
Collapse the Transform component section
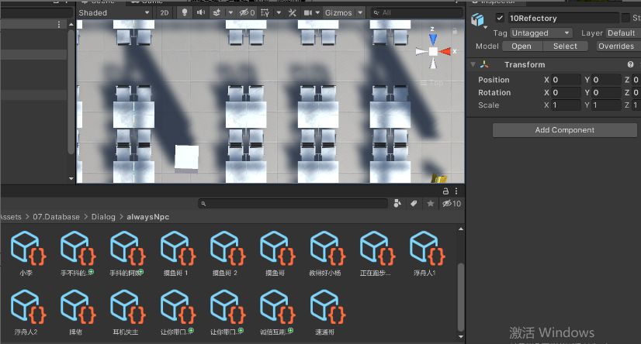tap(473, 65)
